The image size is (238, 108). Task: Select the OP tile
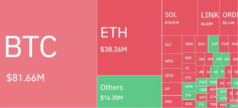pyautogui.click(x=172, y=89)
